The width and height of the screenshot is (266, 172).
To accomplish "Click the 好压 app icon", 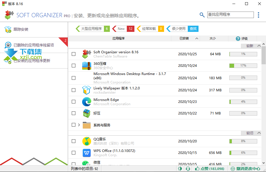I will [87, 113].
